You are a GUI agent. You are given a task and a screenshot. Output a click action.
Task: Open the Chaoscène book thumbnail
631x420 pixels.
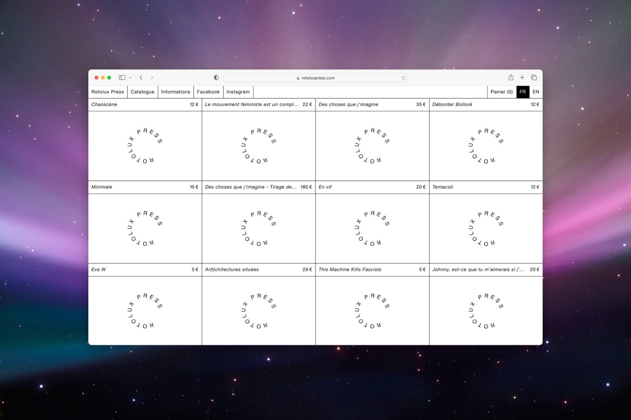click(x=145, y=146)
